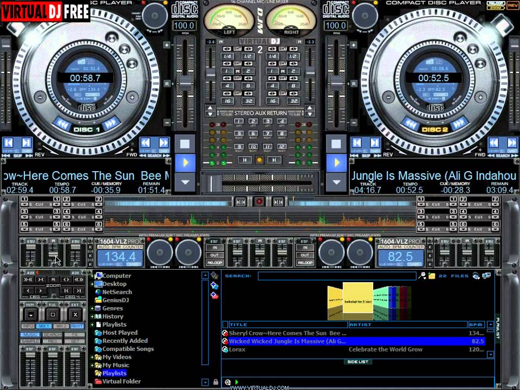Screen dimensions: 520x390
Task: Click the add favorite folder icon with the blue plus
Action: click(214, 285)
